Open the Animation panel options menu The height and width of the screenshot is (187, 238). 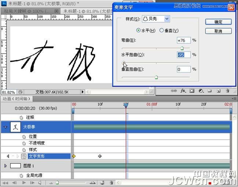pyautogui.click(x=234, y=99)
